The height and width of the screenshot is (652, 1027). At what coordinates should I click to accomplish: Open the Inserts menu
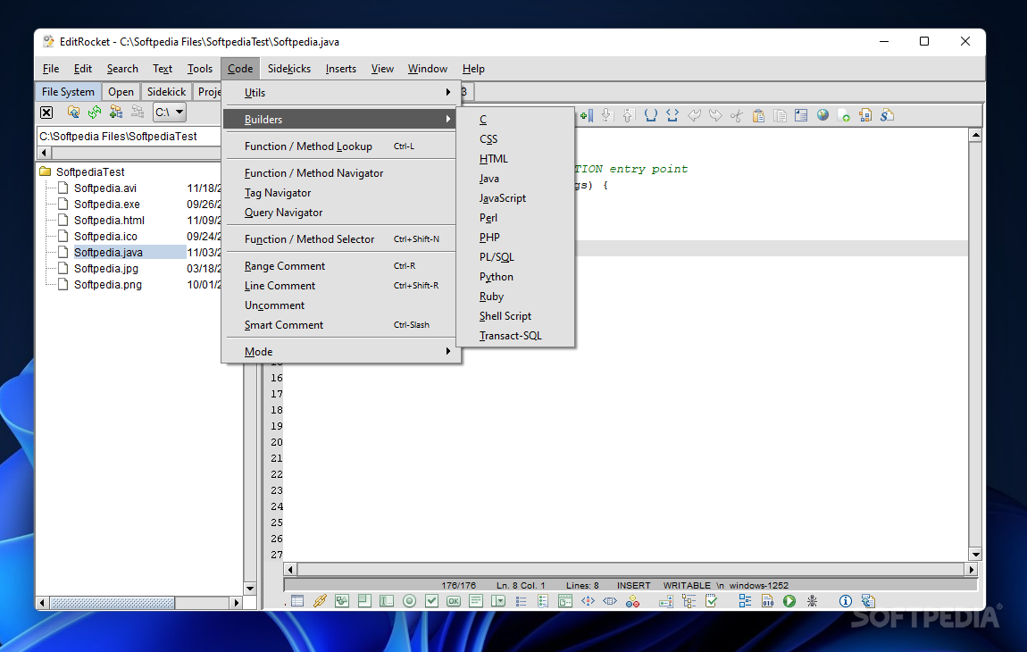pos(340,69)
